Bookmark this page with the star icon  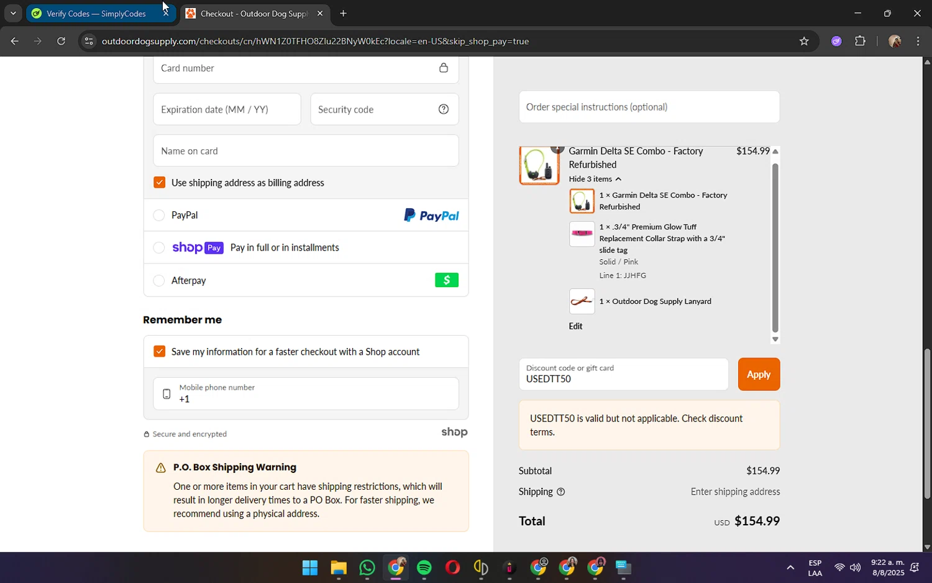(x=804, y=41)
